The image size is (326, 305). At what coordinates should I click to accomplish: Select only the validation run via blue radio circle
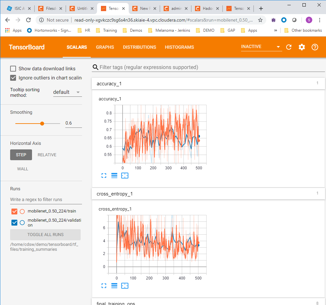coord(22,222)
